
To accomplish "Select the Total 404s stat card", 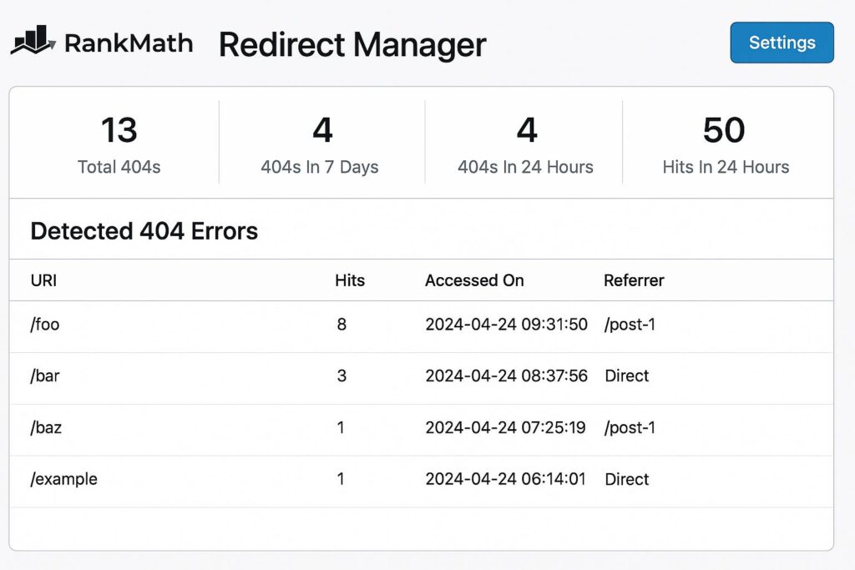I will [x=119, y=144].
